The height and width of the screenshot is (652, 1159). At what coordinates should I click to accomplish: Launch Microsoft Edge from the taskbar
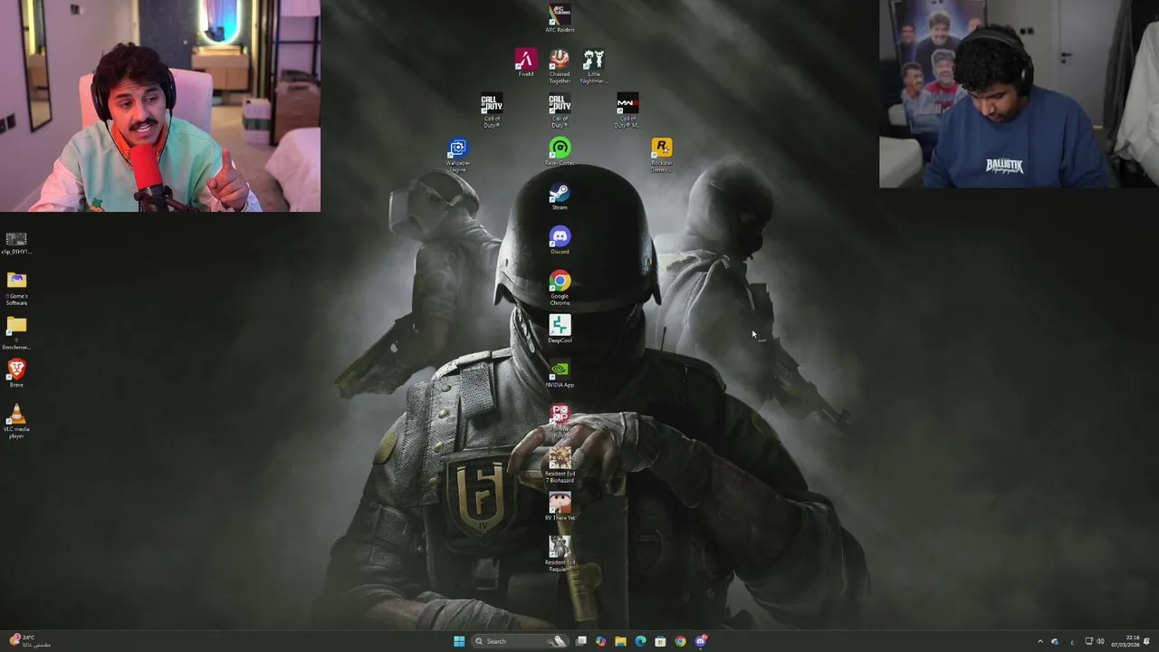pos(640,641)
